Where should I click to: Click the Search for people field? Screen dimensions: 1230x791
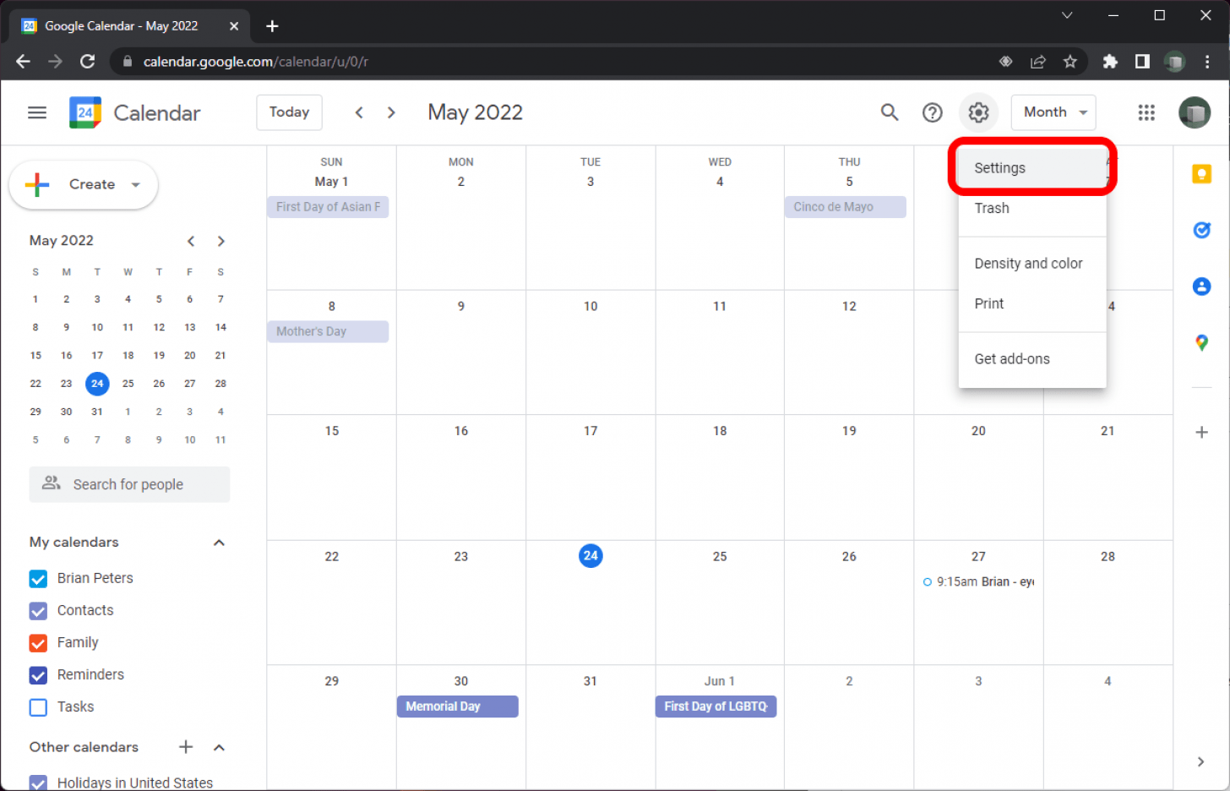click(128, 484)
